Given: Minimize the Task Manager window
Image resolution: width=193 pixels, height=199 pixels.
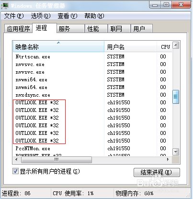Looking at the screenshot, I should [x=154, y=5].
